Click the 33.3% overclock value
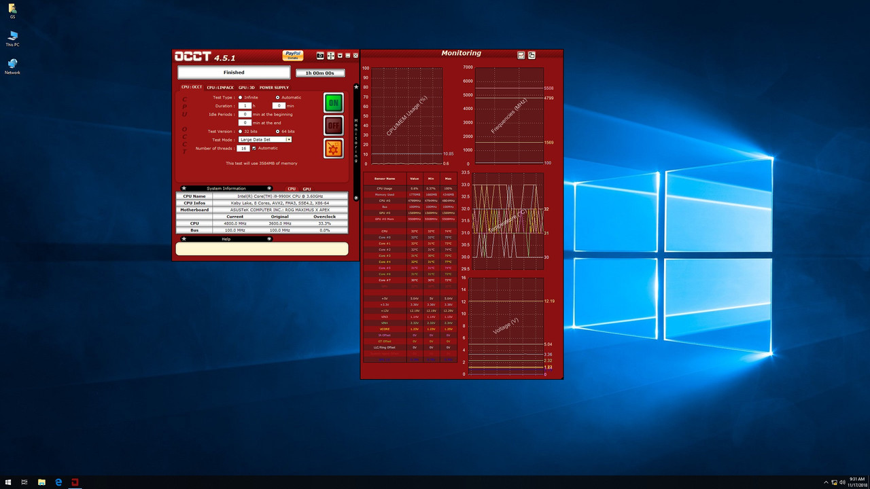The width and height of the screenshot is (870, 489). pyautogui.click(x=324, y=223)
